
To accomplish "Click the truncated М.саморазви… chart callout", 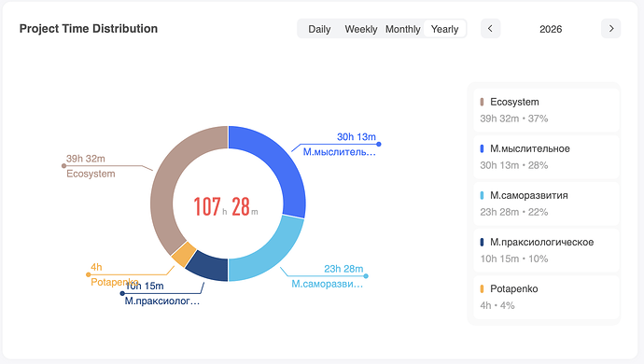I will [328, 284].
